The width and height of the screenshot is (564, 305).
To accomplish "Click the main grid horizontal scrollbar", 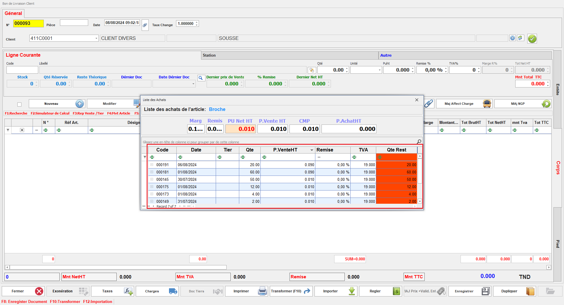I will tap(118, 267).
